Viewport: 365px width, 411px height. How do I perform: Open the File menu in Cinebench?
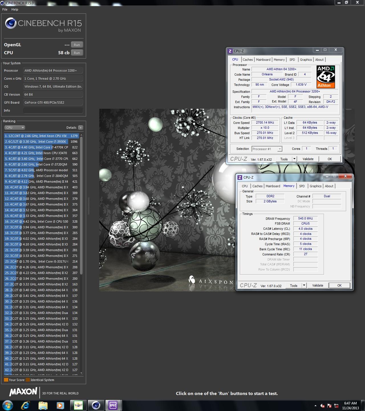[x=5, y=9]
